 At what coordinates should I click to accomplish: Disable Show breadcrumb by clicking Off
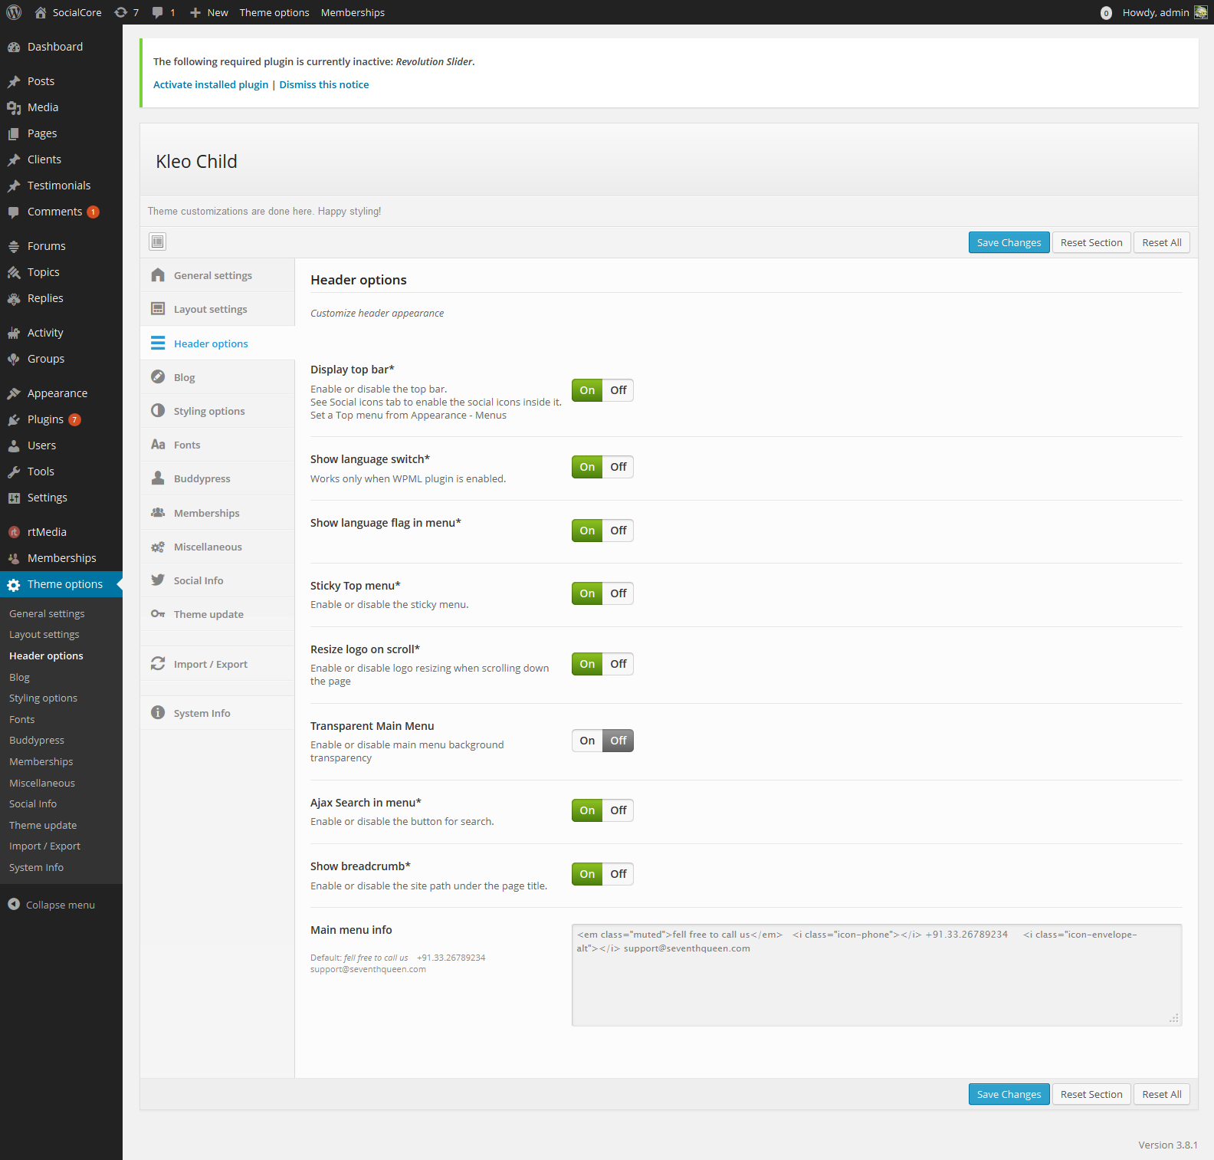pyautogui.click(x=618, y=874)
